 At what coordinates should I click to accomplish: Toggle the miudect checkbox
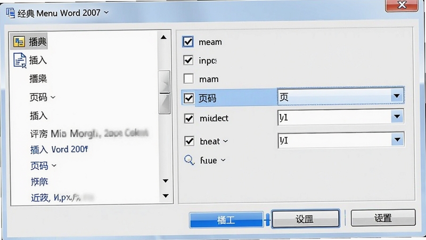[x=189, y=118]
